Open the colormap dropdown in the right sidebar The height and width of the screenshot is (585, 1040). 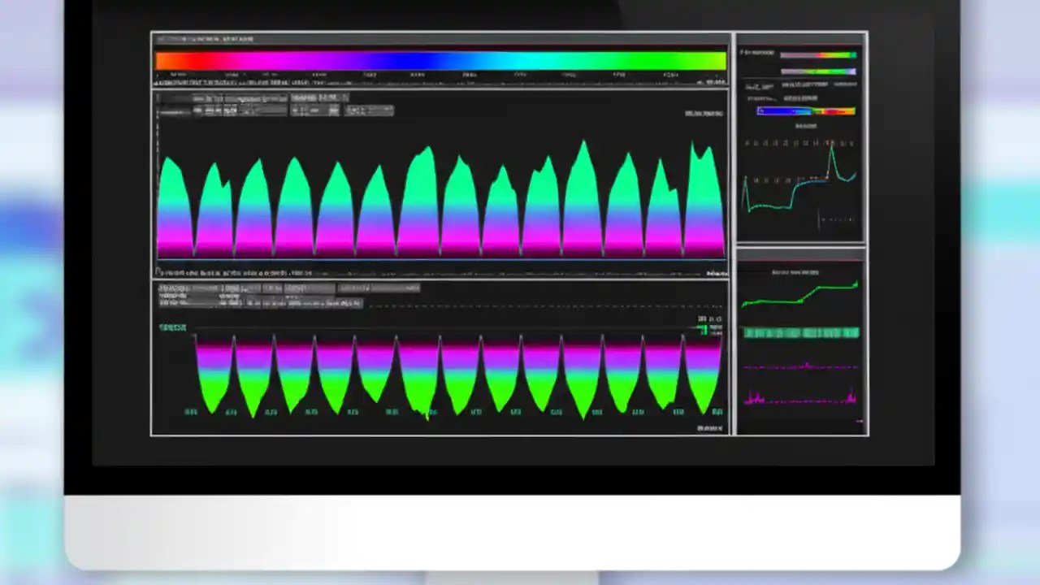pos(806,111)
